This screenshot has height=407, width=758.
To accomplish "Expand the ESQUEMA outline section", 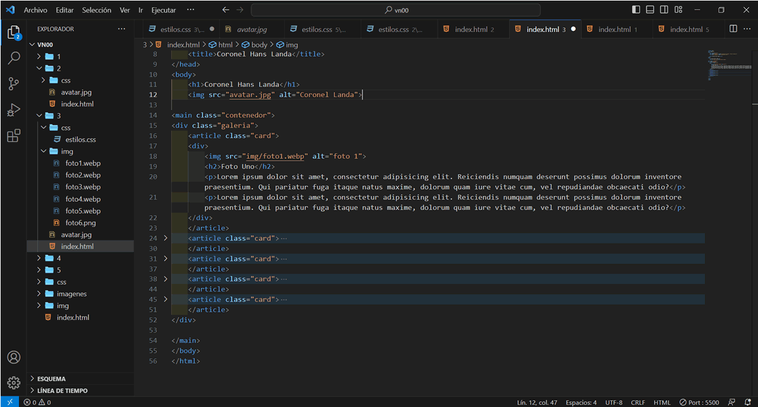I will 51,379.
